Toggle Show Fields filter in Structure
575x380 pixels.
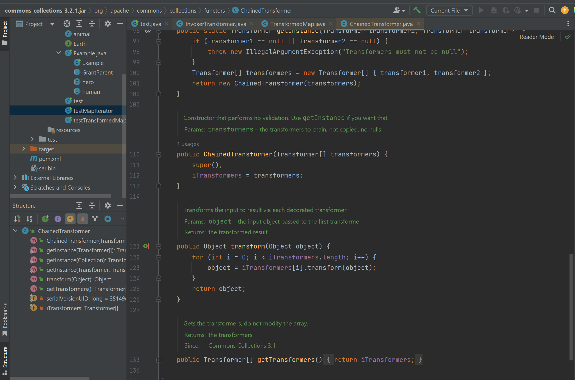pos(70,219)
